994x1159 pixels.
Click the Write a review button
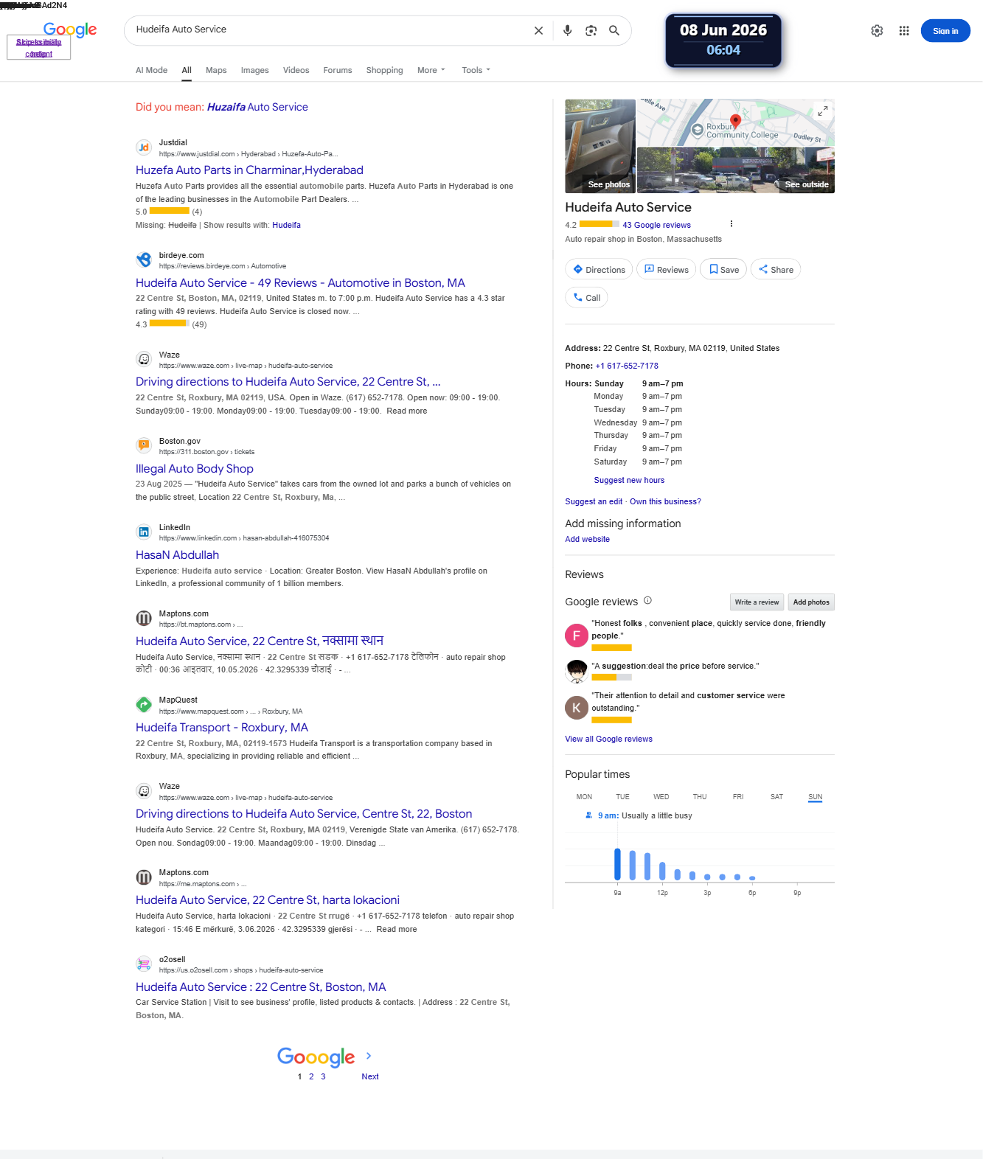pyautogui.click(x=757, y=602)
